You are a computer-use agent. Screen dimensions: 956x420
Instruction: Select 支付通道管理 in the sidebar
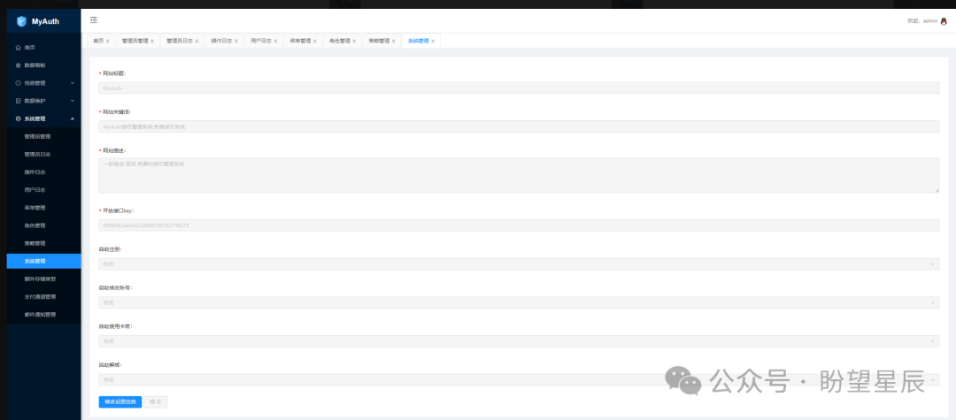pos(41,296)
